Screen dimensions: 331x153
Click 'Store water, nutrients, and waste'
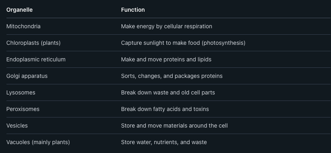click(x=164, y=142)
